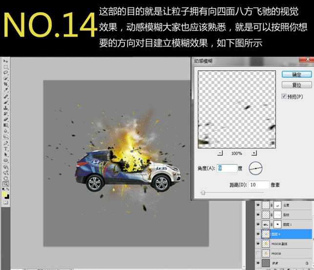Select the Healing Brush tool
Viewport: 314px width, 270px height.
5,97
